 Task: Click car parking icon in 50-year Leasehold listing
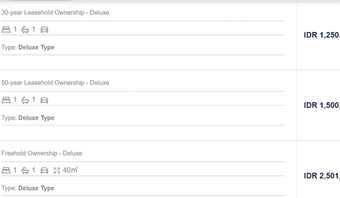click(x=44, y=100)
